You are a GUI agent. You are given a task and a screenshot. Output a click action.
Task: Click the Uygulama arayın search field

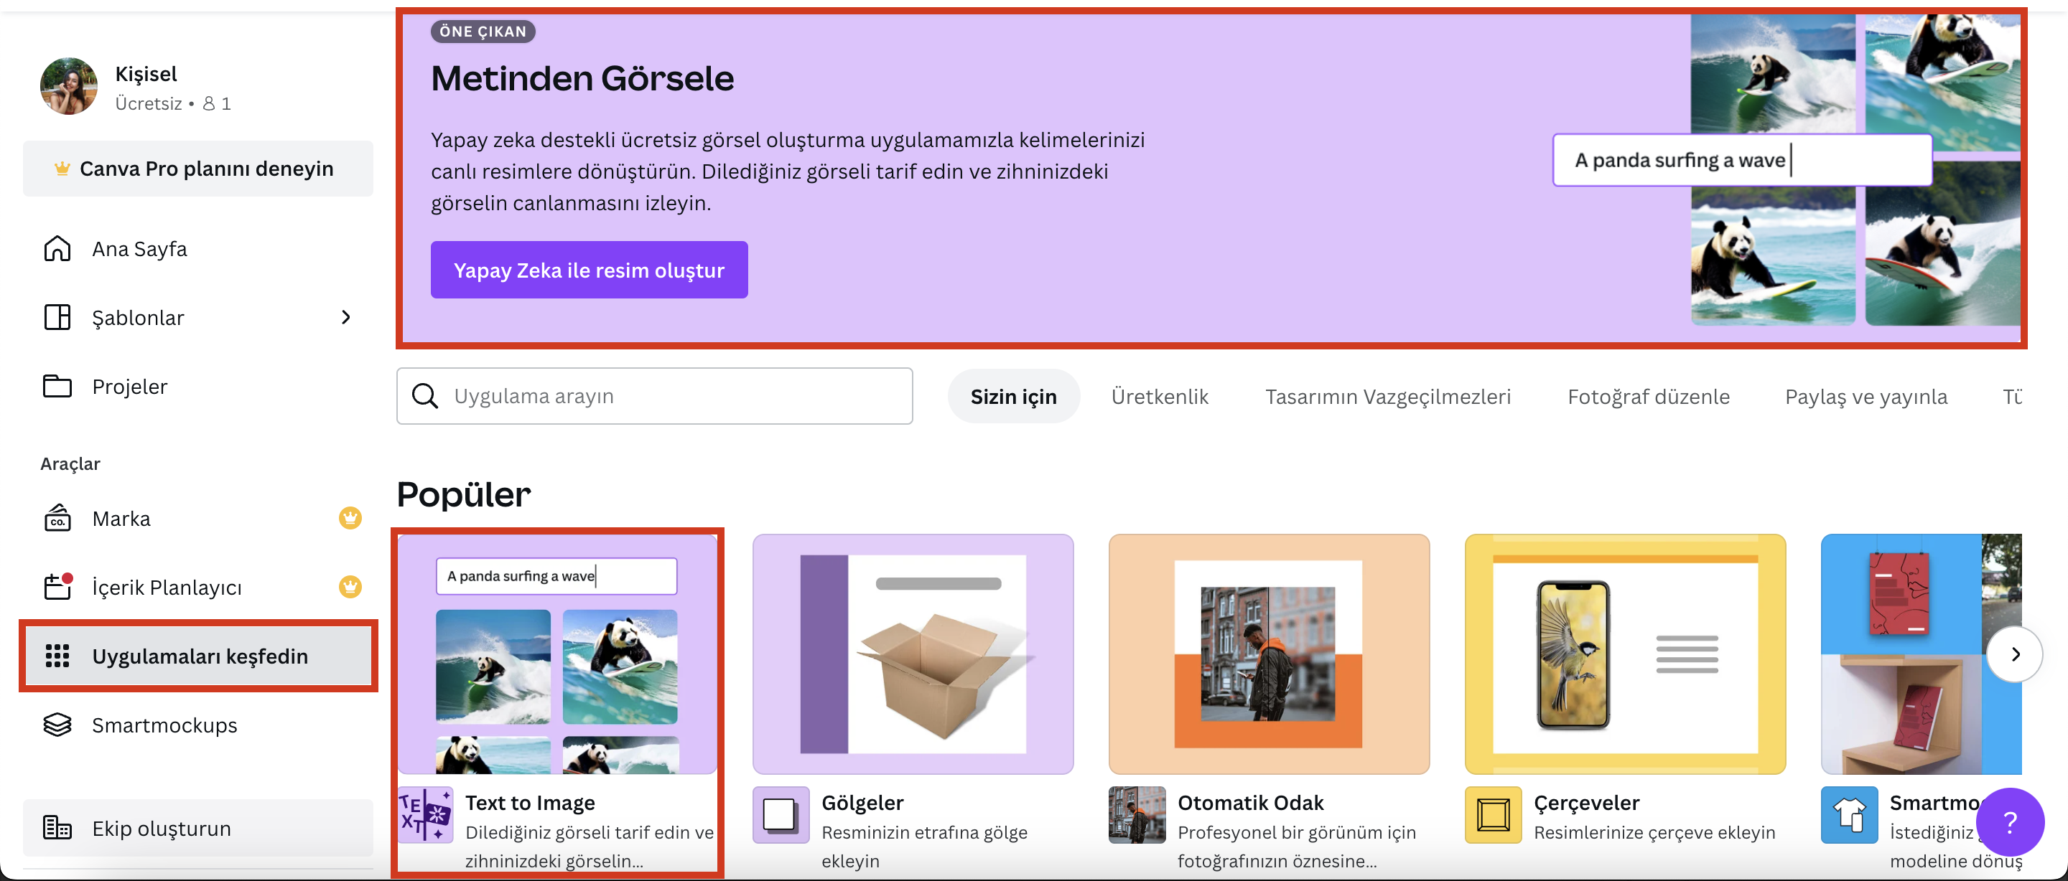coord(654,396)
